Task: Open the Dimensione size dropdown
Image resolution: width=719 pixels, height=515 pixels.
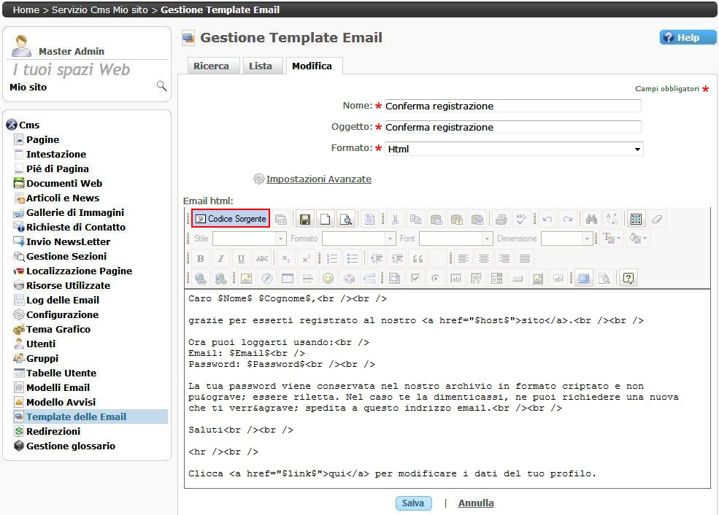Action: 586,239
